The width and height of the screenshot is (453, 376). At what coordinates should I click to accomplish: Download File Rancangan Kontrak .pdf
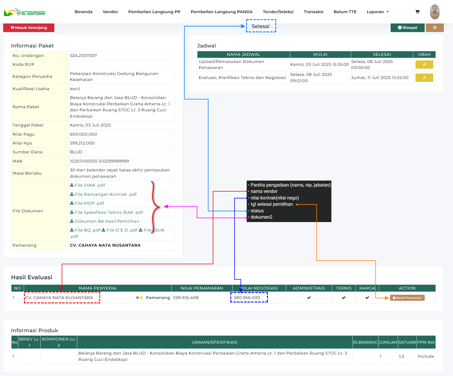tap(103, 194)
